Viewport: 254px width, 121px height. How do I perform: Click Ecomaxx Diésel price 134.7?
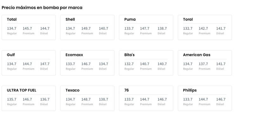(104, 64)
